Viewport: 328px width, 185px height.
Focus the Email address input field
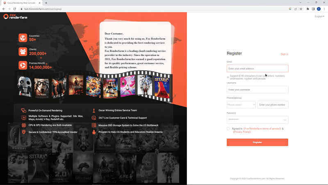[257, 69]
